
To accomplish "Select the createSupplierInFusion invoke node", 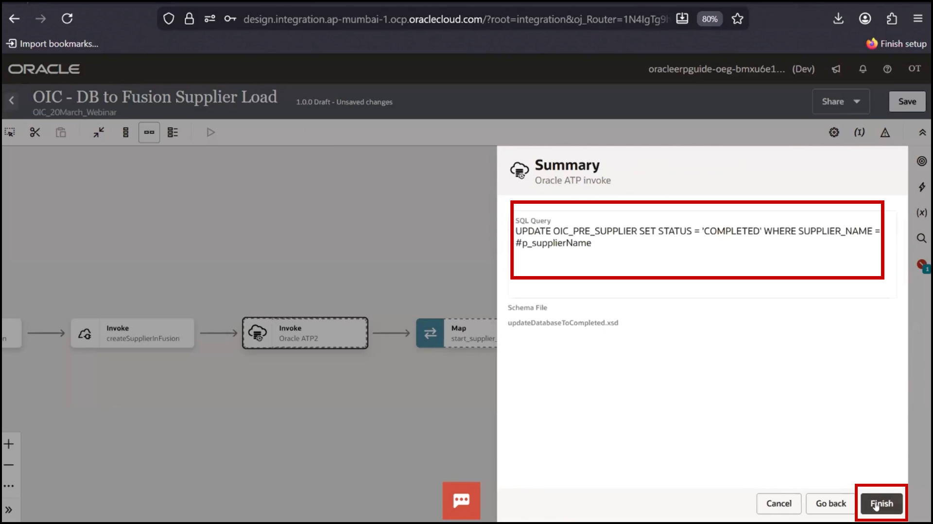I will 132,333.
